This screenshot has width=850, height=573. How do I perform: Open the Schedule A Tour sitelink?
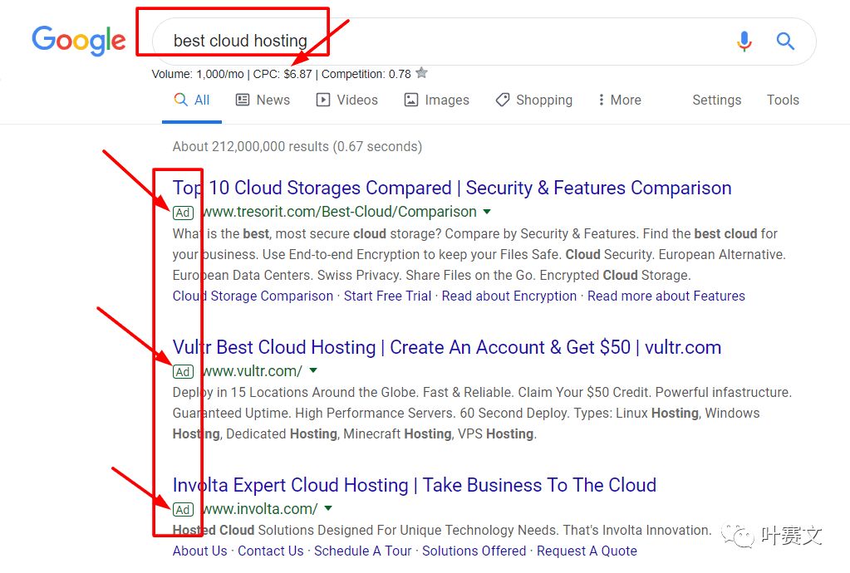tap(362, 551)
